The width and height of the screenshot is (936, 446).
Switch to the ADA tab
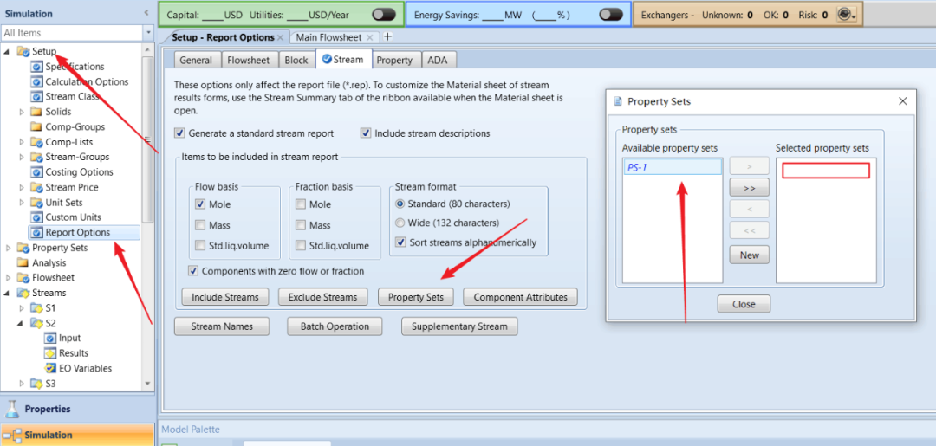439,60
